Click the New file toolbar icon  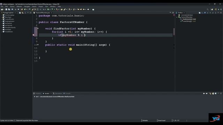2,9
